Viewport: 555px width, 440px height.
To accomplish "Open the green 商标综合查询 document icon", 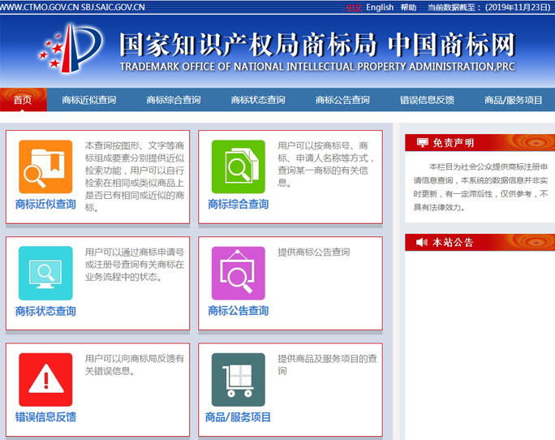I will (239, 166).
